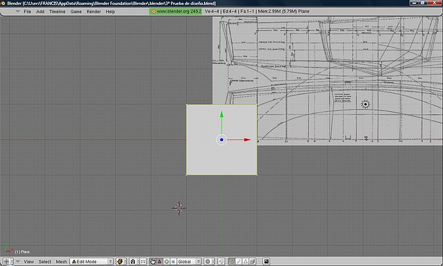Collapse 3D view header menus triangle

[18, 261]
